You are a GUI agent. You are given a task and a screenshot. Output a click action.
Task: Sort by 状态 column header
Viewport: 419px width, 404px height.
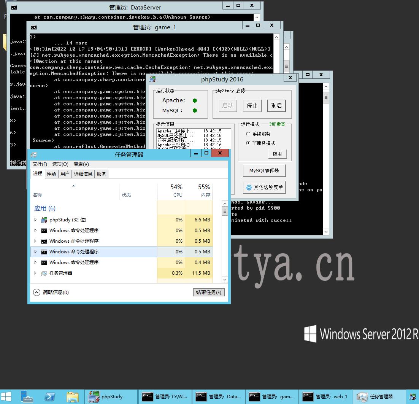click(x=138, y=191)
